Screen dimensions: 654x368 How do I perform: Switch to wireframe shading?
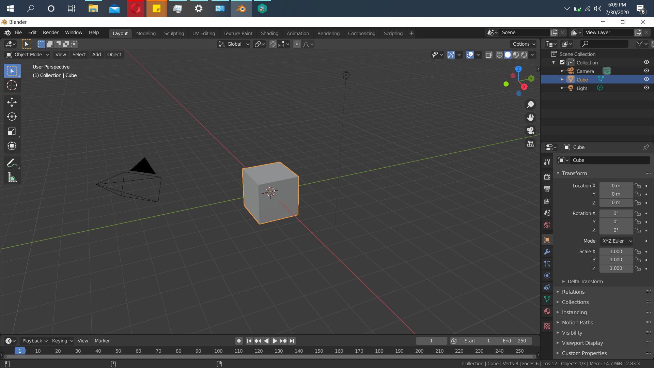[499, 55]
